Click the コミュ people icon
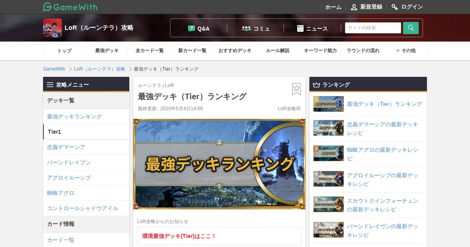 [246, 29]
